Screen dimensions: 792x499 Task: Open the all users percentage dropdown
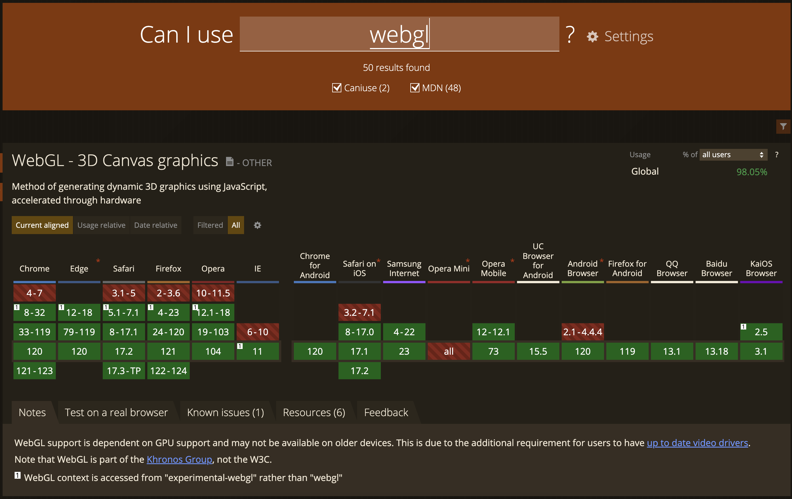pos(733,154)
